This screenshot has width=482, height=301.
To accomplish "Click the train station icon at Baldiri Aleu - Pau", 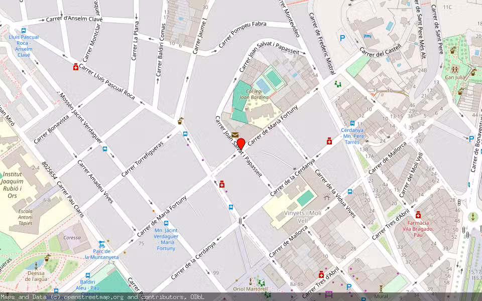I will point(87,275).
